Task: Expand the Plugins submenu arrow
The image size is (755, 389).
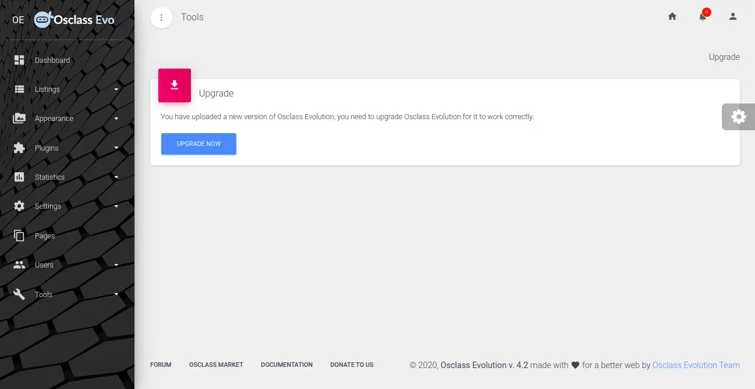Action: (x=116, y=148)
